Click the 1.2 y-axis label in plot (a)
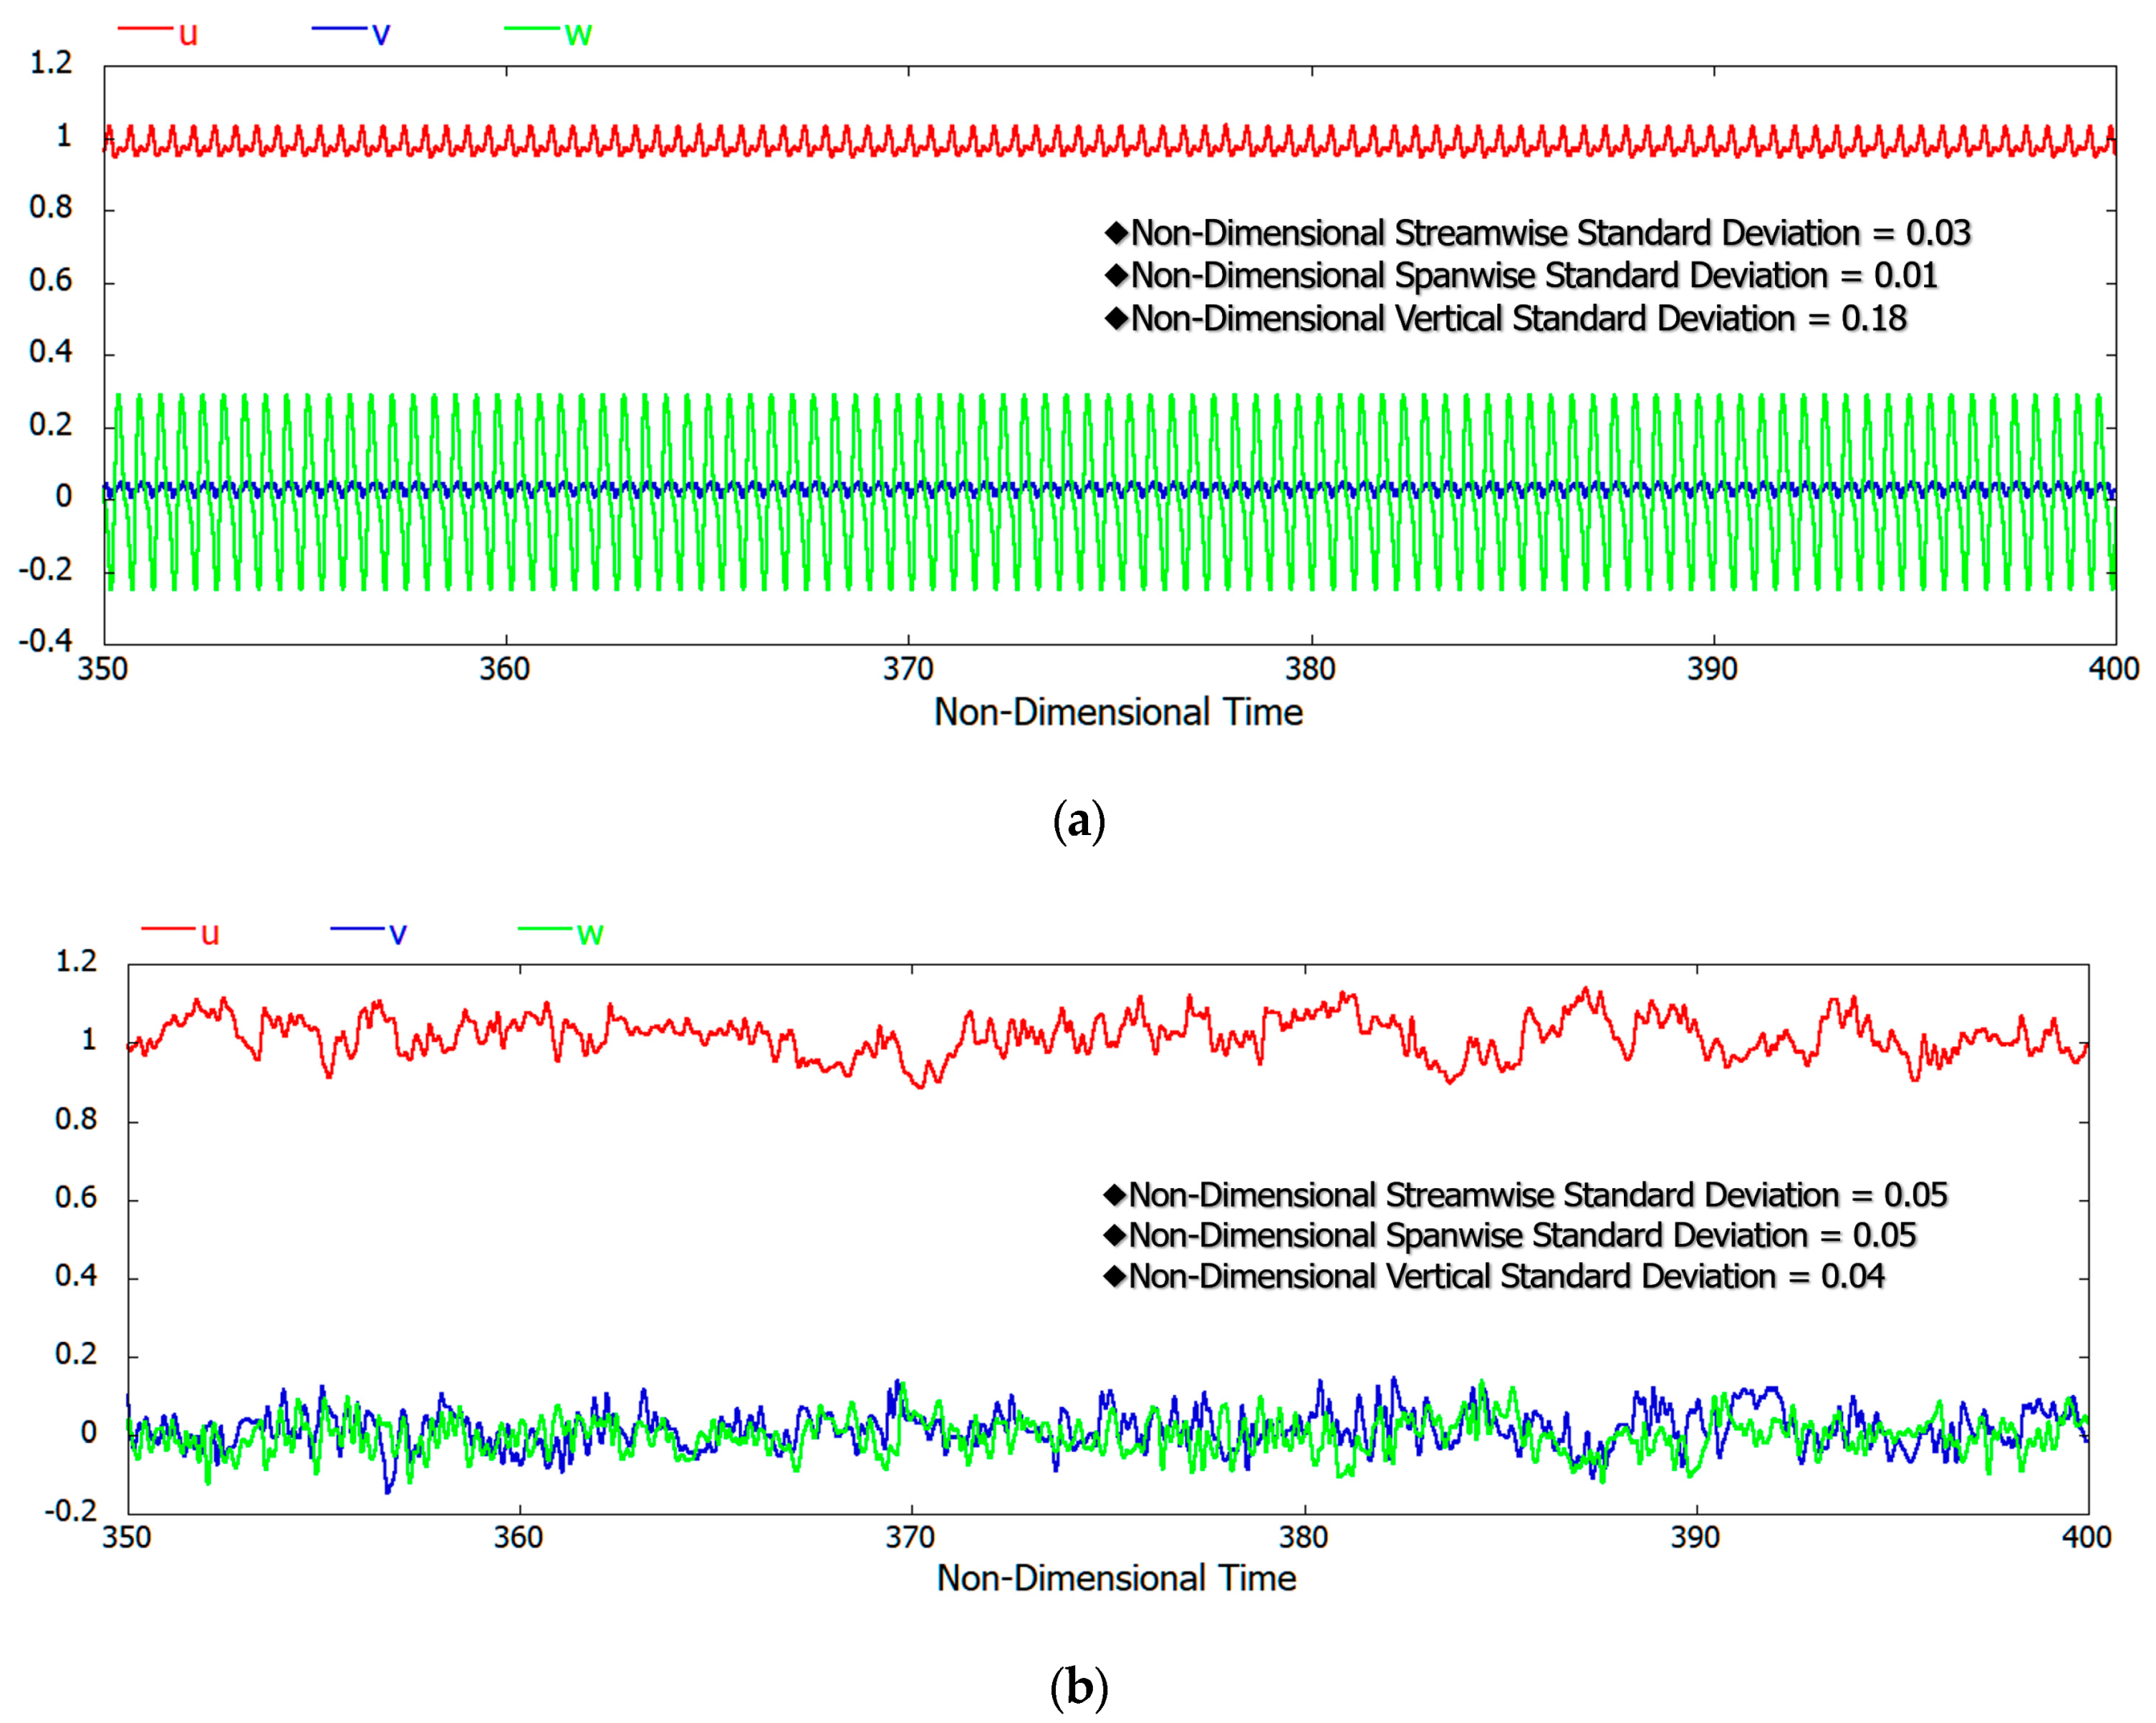This screenshot has width=2156, height=1723. point(51,63)
